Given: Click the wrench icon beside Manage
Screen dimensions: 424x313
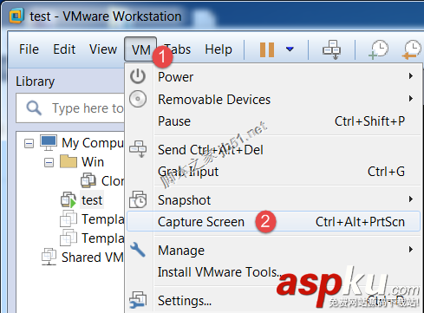Looking at the screenshot, I should pos(138,250).
